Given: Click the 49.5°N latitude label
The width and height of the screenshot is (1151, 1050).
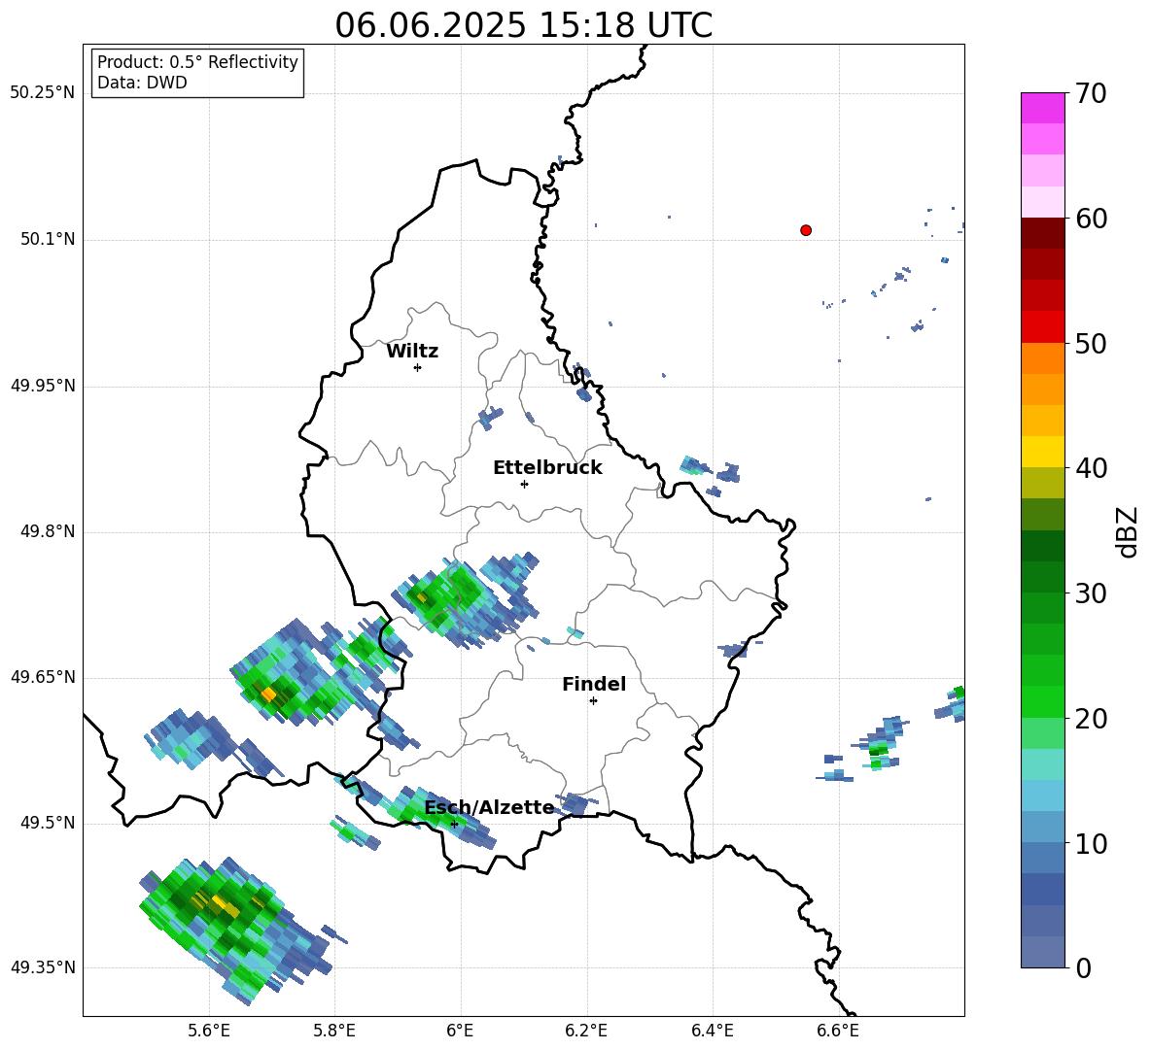Looking at the screenshot, I should [48, 823].
